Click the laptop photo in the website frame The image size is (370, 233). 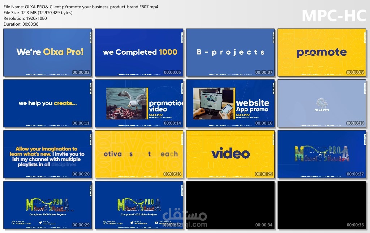pyautogui.click(x=214, y=104)
